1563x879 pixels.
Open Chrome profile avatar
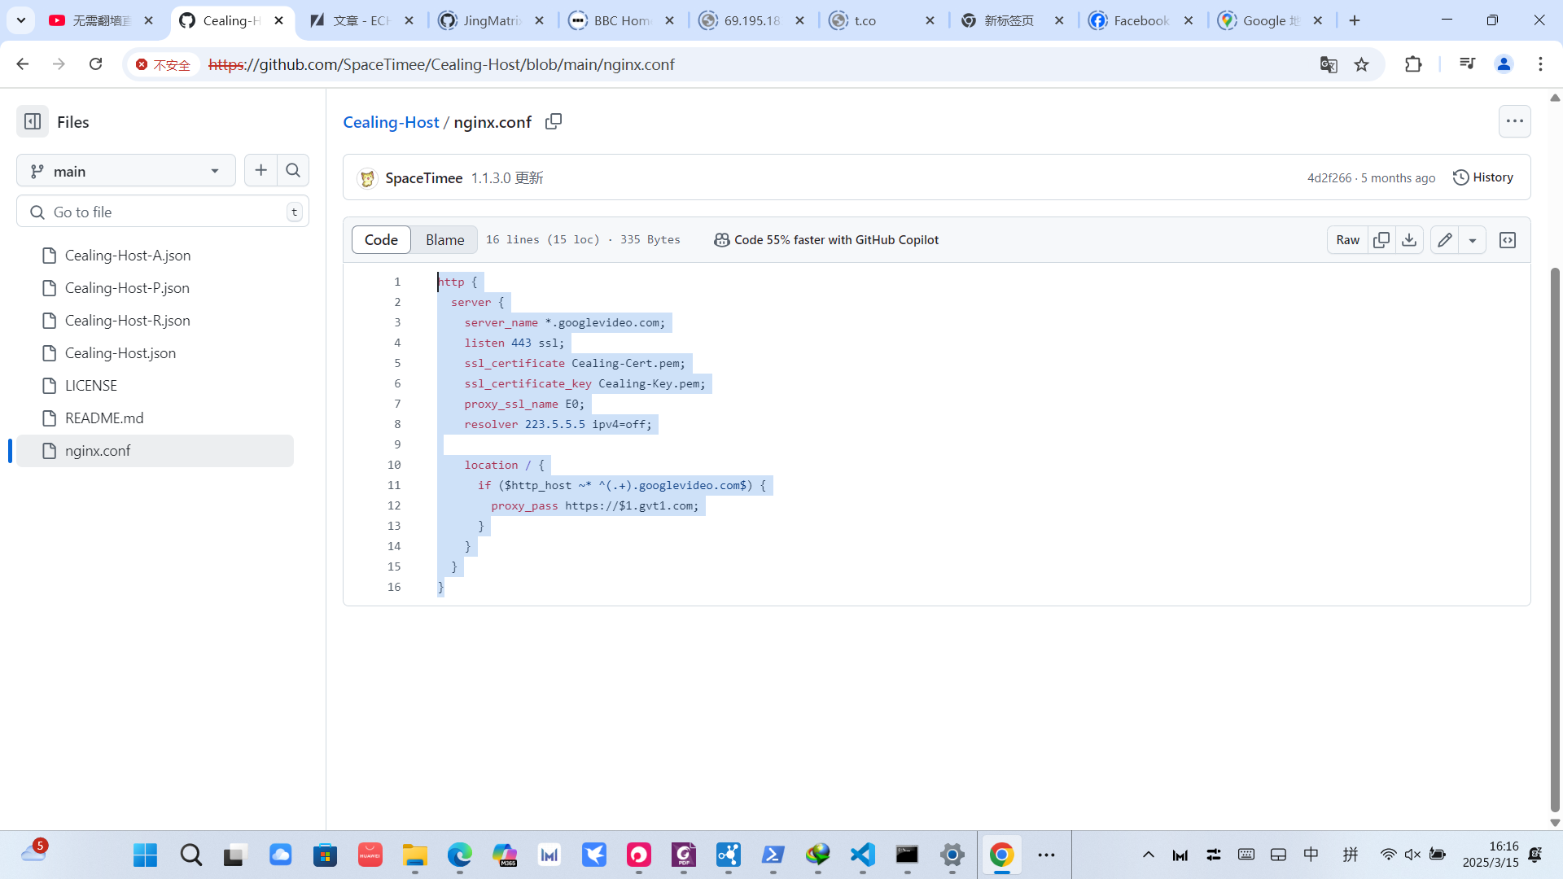pos(1504,64)
